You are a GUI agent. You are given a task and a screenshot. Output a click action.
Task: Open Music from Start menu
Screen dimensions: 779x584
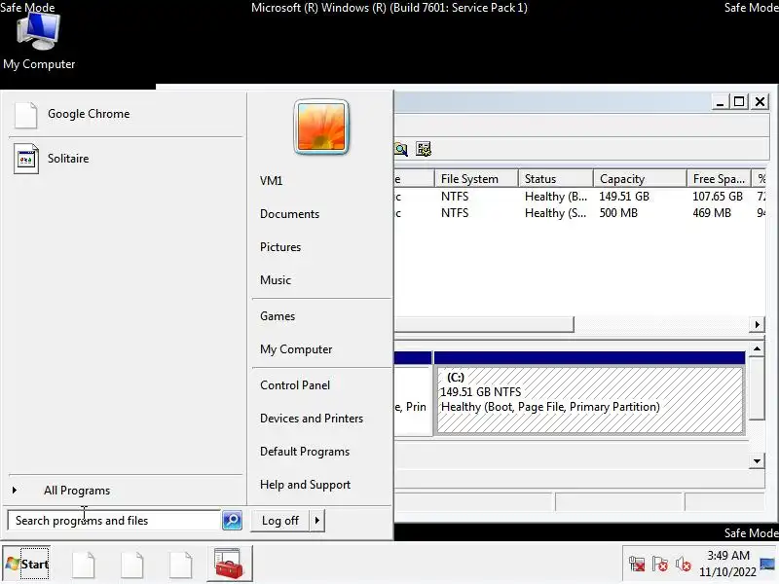276,280
